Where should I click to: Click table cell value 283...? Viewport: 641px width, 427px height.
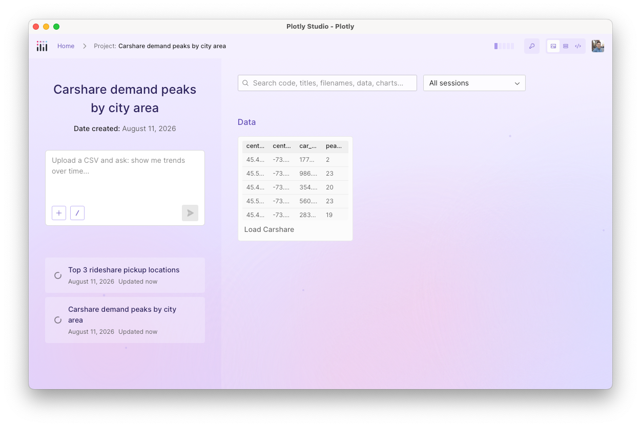coord(307,215)
